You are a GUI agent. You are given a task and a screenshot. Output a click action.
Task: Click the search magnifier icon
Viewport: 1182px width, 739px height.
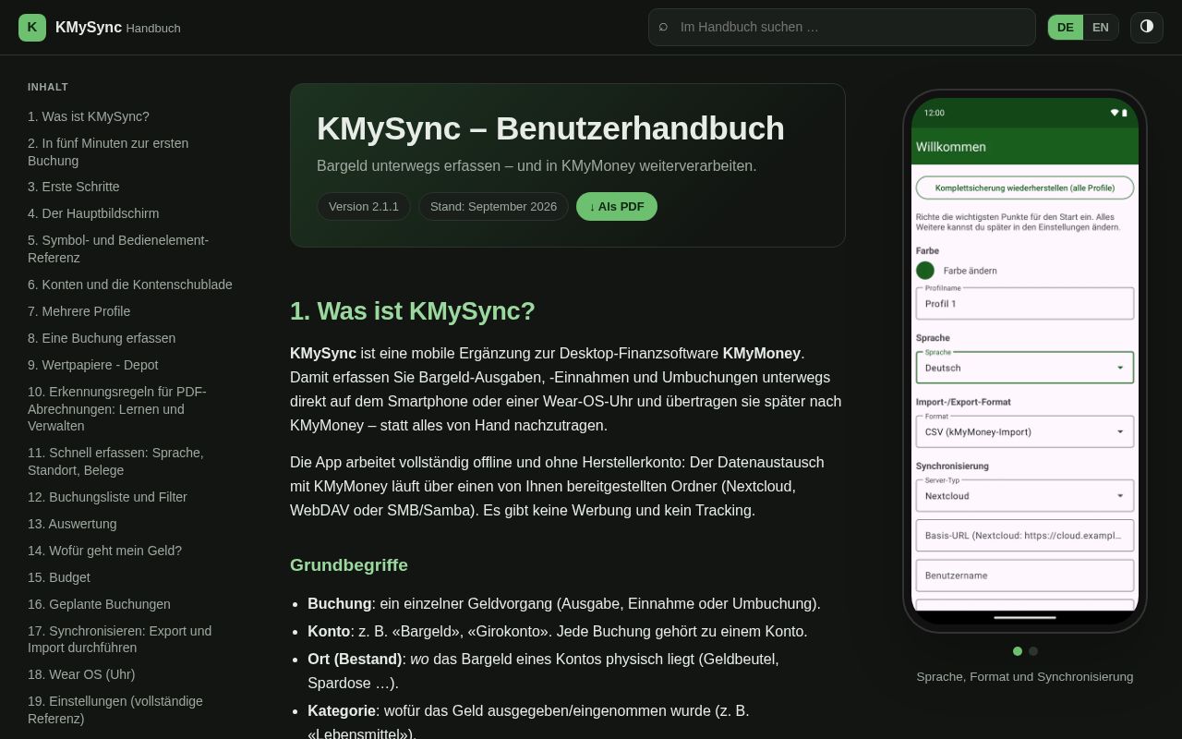(x=663, y=27)
